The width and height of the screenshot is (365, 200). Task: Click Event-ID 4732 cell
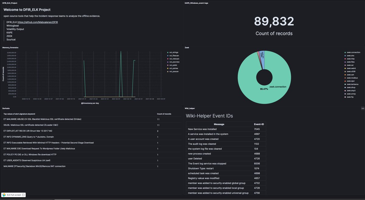[257, 183]
